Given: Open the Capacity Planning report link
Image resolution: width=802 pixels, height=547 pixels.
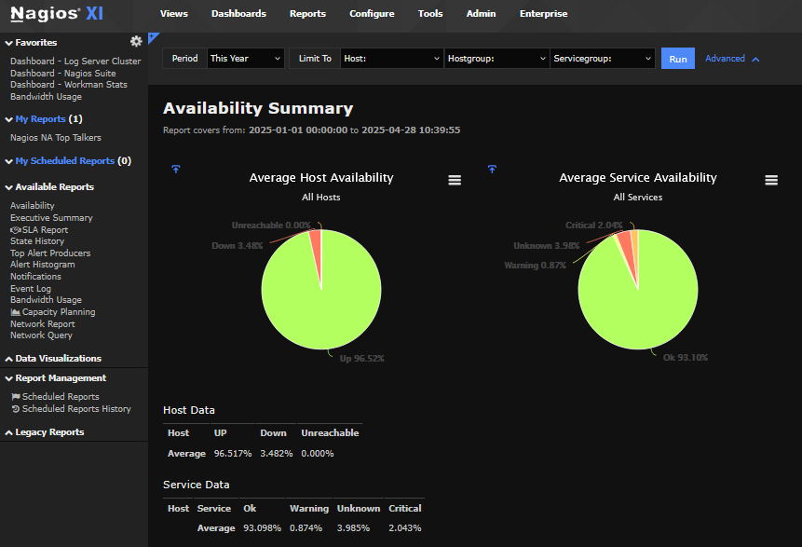Looking at the screenshot, I should point(58,312).
